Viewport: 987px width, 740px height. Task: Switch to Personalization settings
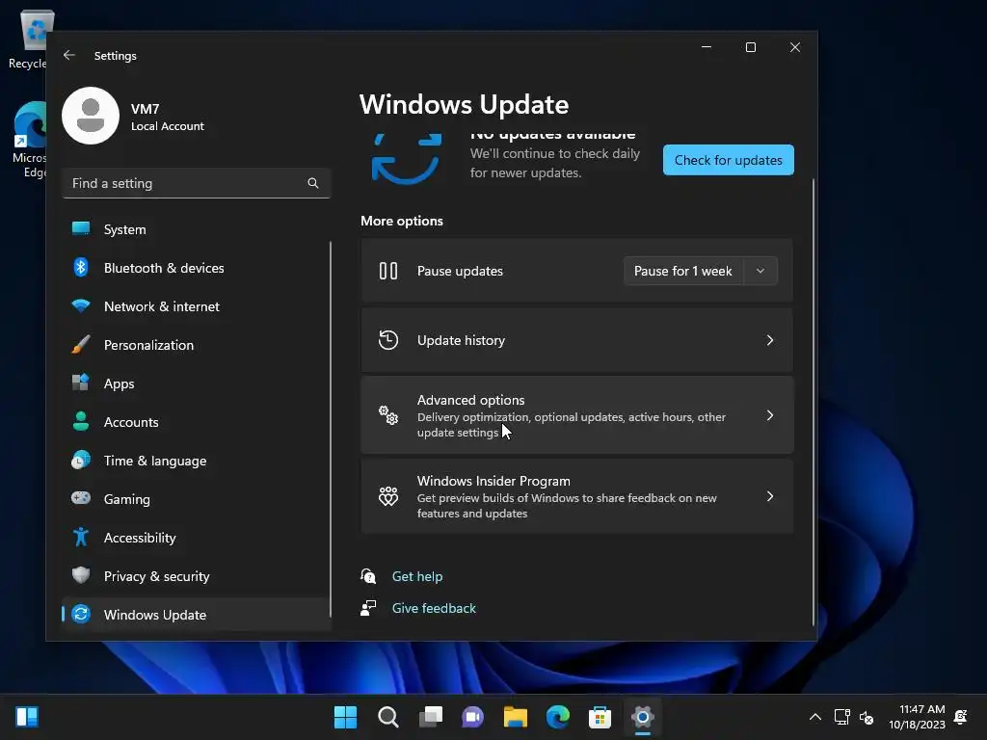pyautogui.click(x=197, y=345)
